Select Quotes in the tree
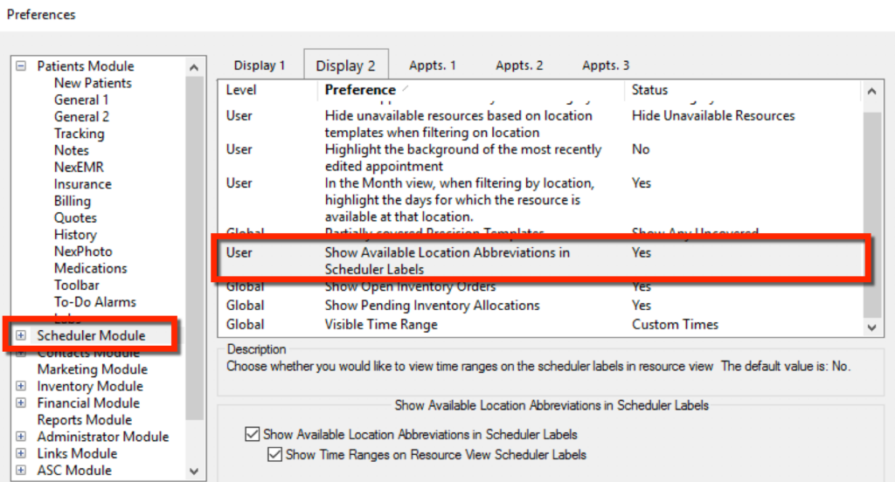Image resolution: width=895 pixels, height=482 pixels. [x=75, y=218]
